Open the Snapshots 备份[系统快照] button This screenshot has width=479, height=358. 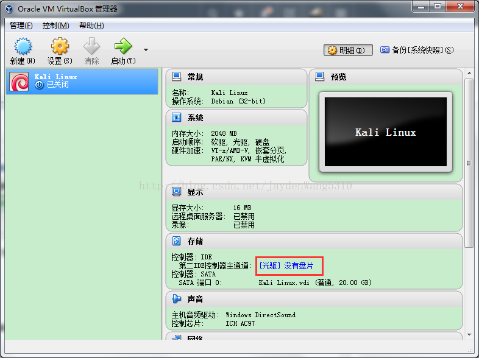417,50
